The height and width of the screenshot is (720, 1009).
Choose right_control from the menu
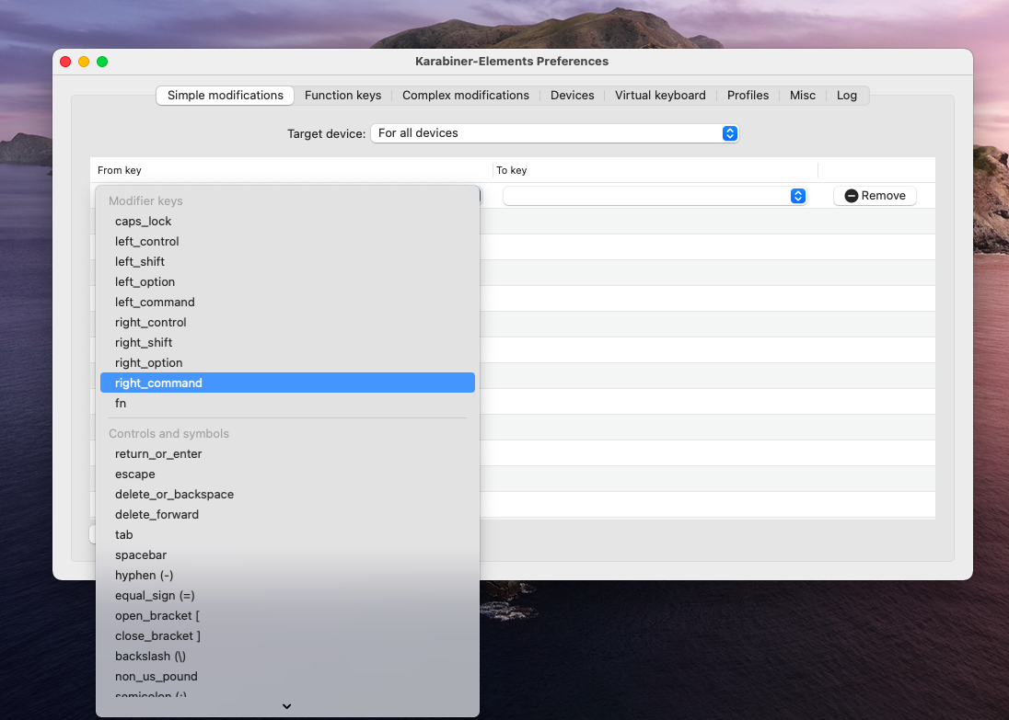[287, 322]
